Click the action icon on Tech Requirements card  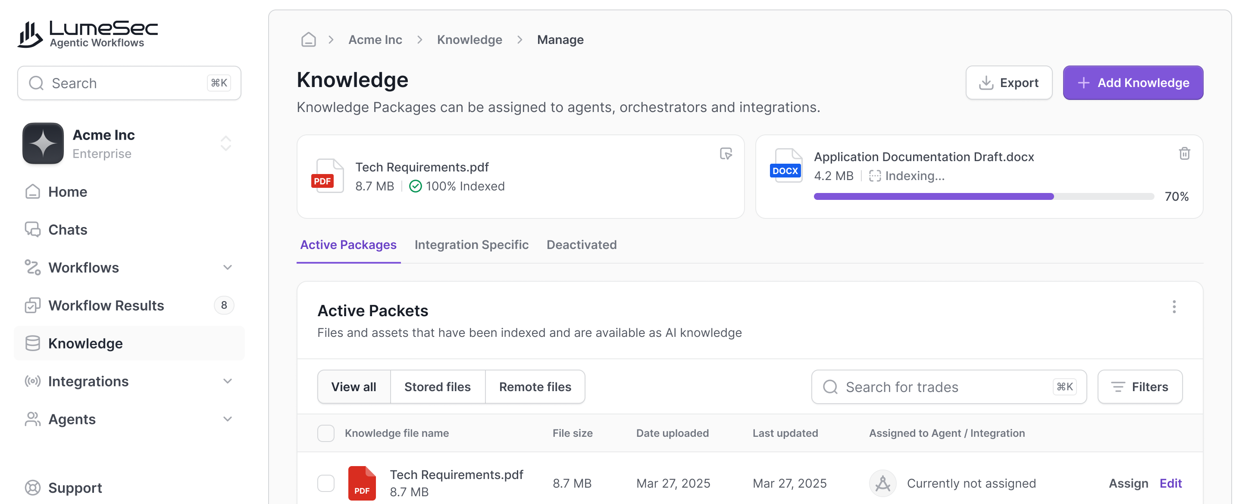click(726, 153)
